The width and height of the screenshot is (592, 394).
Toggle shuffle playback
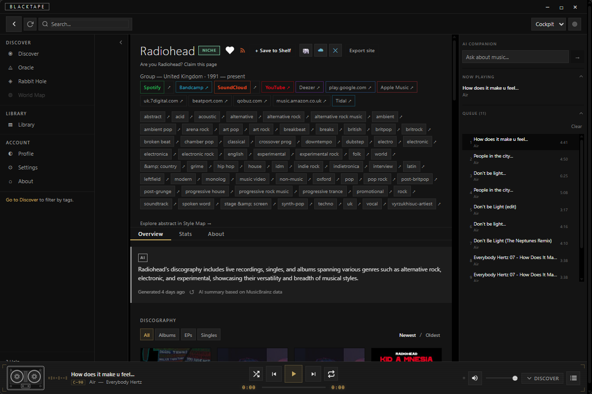[x=256, y=374]
